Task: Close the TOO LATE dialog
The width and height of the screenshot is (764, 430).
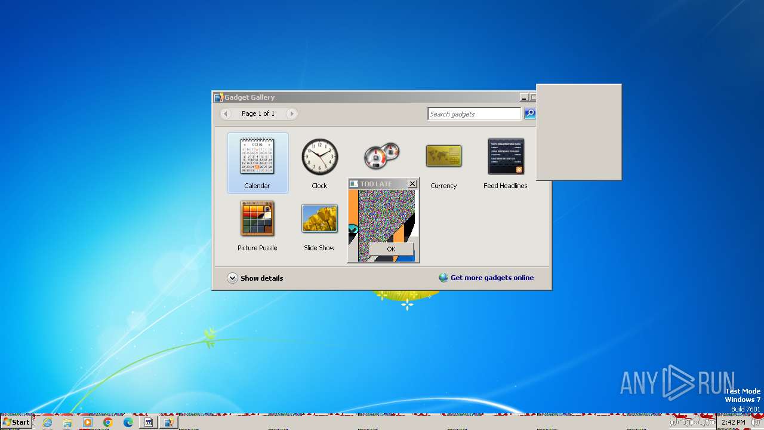Action: pos(412,184)
